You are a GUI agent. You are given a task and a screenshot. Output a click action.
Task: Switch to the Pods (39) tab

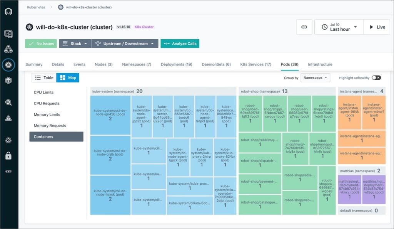(289, 64)
